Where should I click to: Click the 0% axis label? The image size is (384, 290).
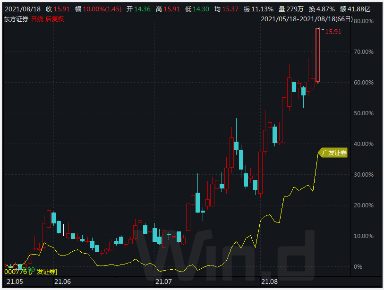358,267
